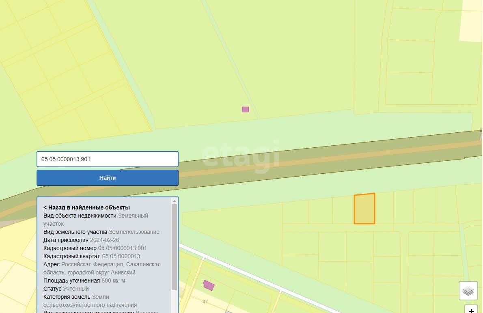Zoom in with the plus button
483x313 pixels.
(x=471, y=310)
